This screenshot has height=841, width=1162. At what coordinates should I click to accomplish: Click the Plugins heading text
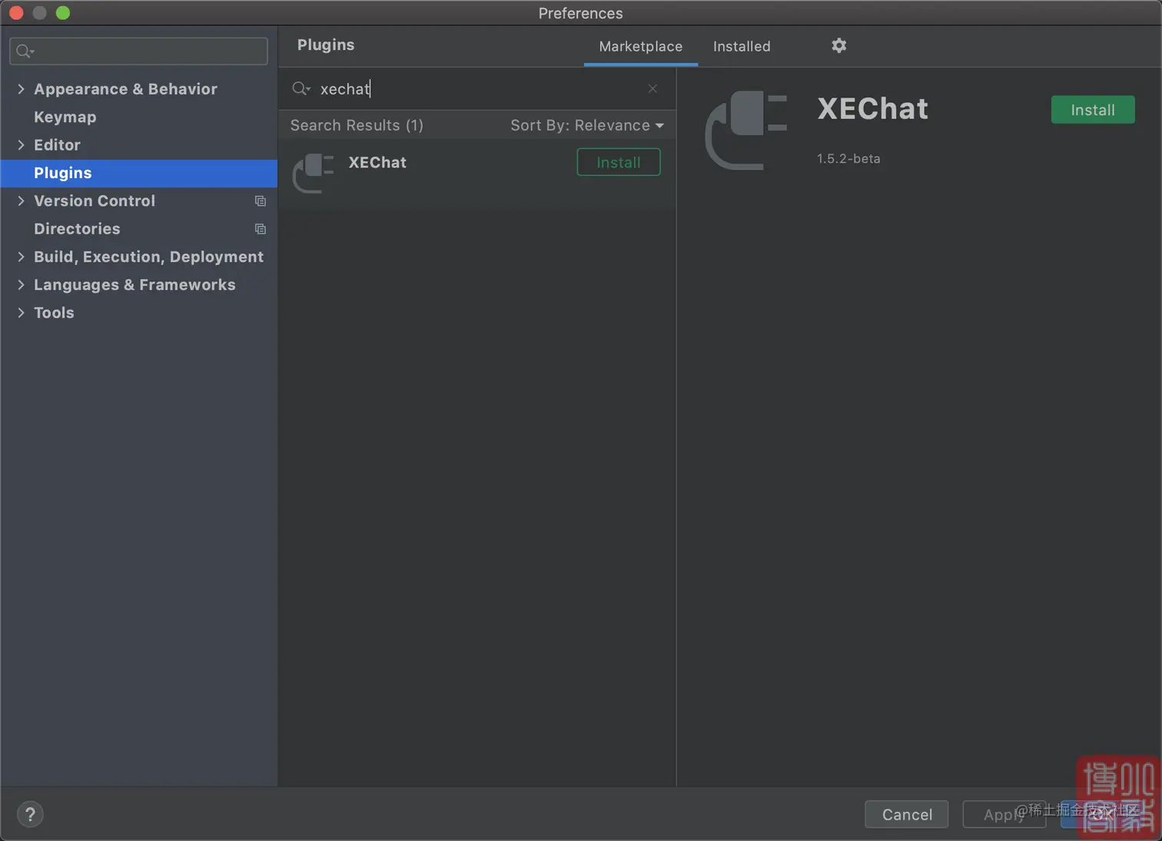click(x=326, y=45)
